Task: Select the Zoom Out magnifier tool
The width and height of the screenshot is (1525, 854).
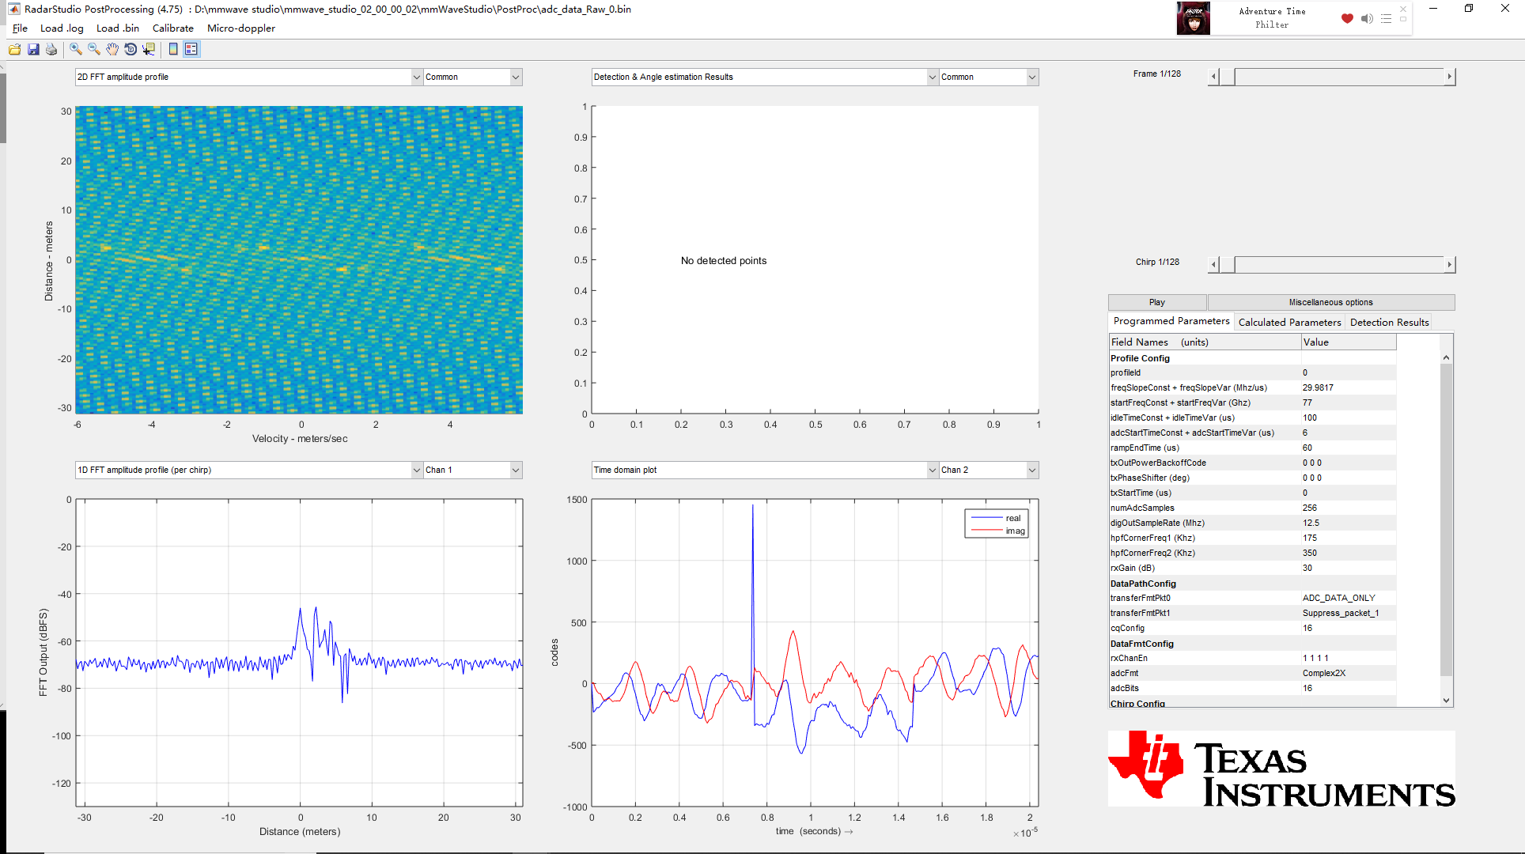Action: pos(94,49)
